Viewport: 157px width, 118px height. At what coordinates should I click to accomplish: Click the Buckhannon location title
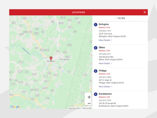[105, 94]
